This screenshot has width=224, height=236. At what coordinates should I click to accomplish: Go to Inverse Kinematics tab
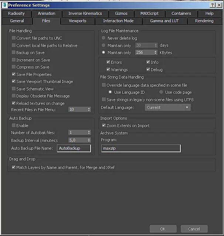85,13
